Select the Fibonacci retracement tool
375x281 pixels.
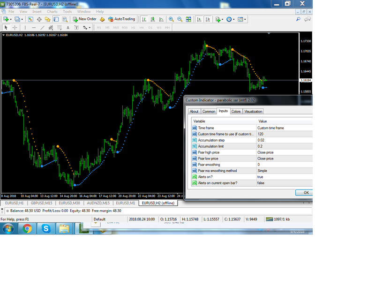pyautogui.click(x=60, y=28)
